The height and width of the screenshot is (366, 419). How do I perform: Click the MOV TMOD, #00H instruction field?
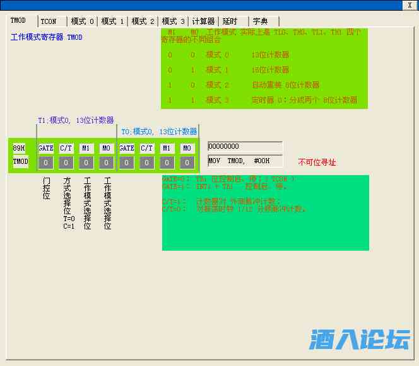pyautogui.click(x=245, y=161)
